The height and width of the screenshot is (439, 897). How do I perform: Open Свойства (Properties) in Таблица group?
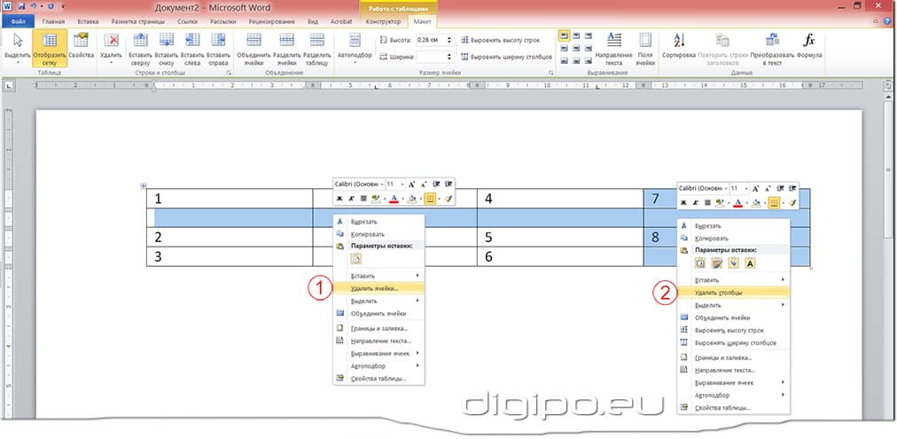82,45
